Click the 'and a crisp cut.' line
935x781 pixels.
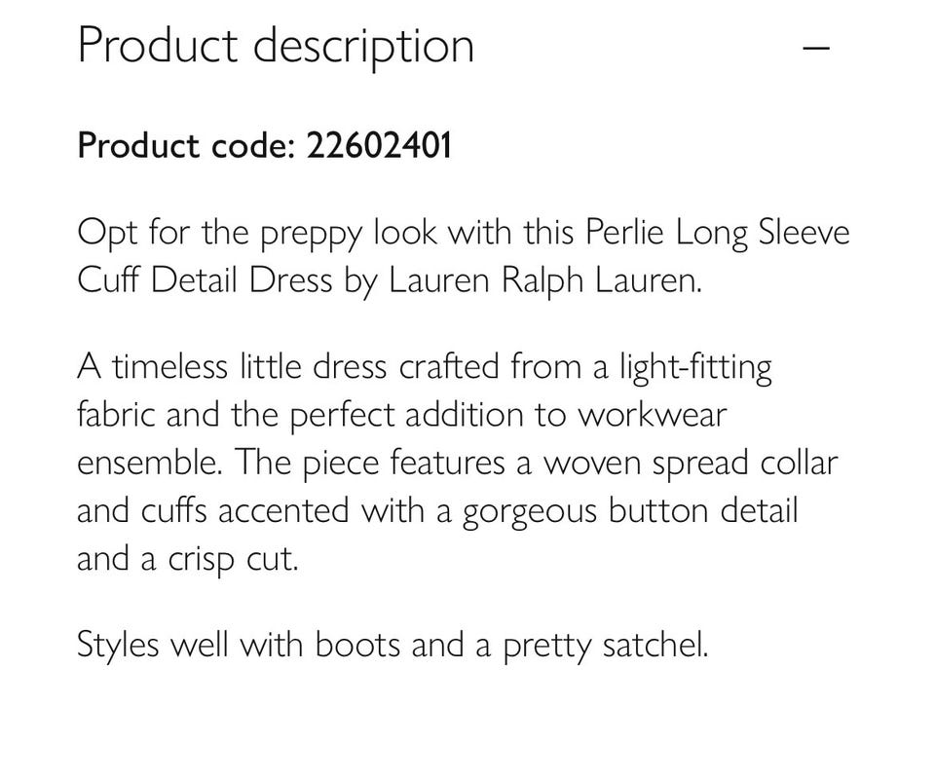coord(188,560)
